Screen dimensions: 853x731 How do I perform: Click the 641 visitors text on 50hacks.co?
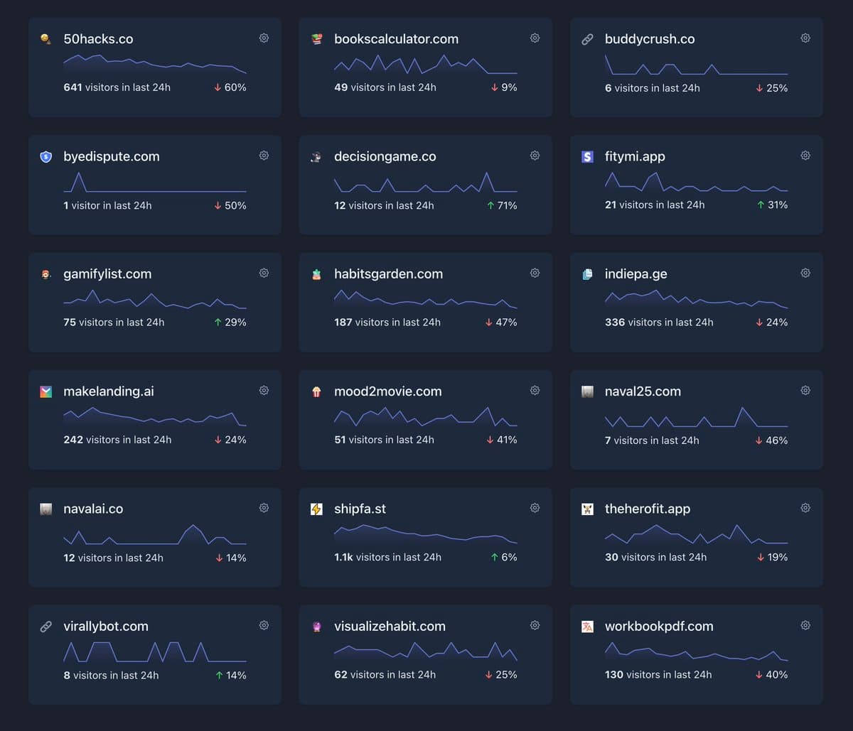pos(117,87)
